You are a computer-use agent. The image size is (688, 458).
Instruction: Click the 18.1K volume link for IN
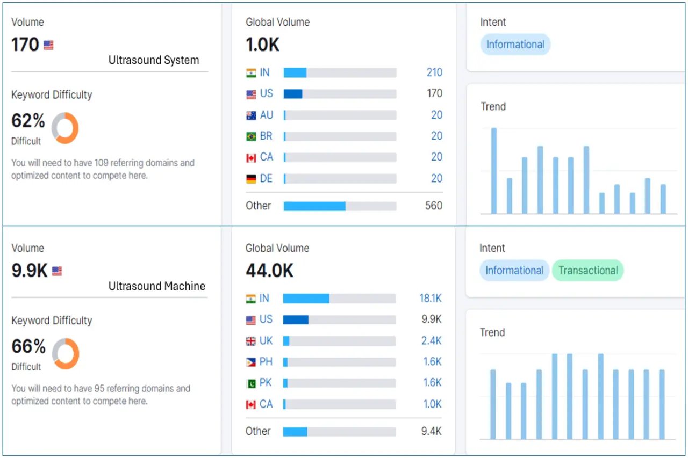(x=432, y=298)
